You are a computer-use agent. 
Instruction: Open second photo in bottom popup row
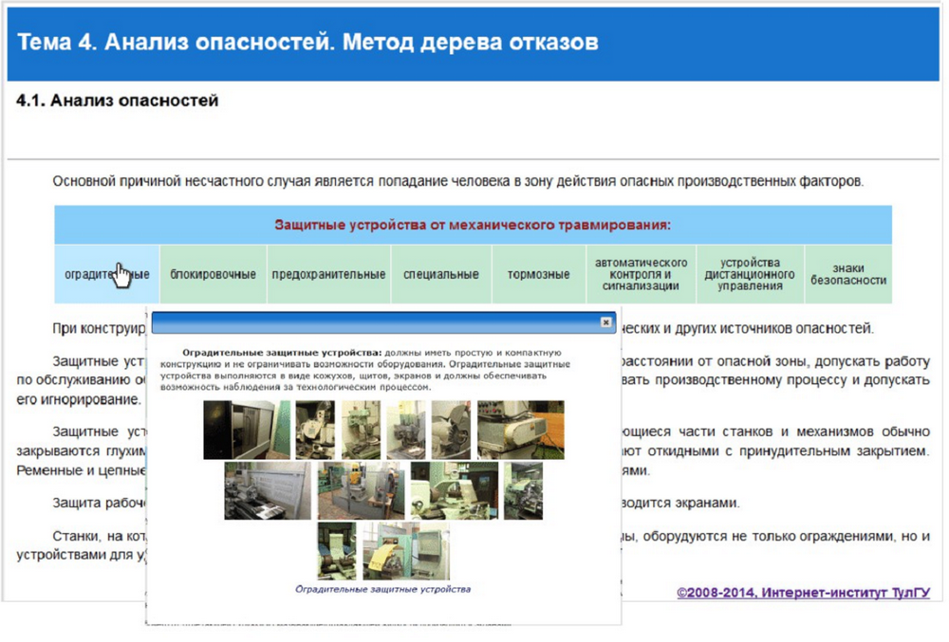click(406, 551)
